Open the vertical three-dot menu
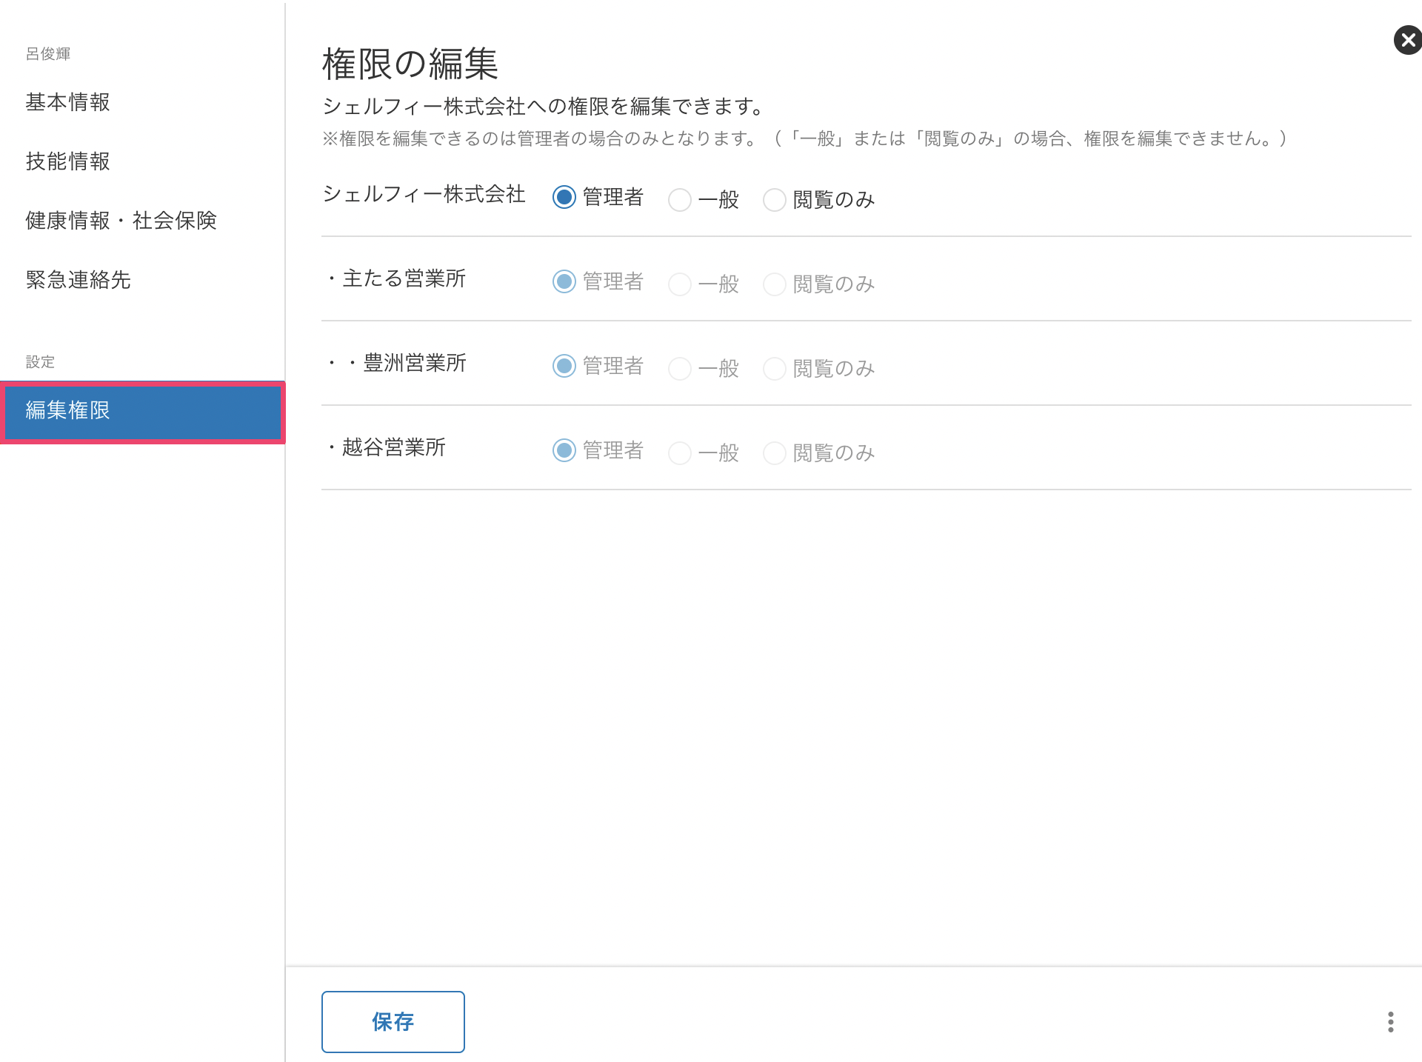The image size is (1422, 1062). 1391,1022
